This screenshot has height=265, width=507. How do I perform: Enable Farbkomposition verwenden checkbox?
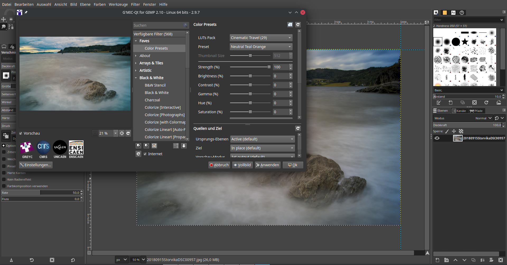(x=4, y=186)
